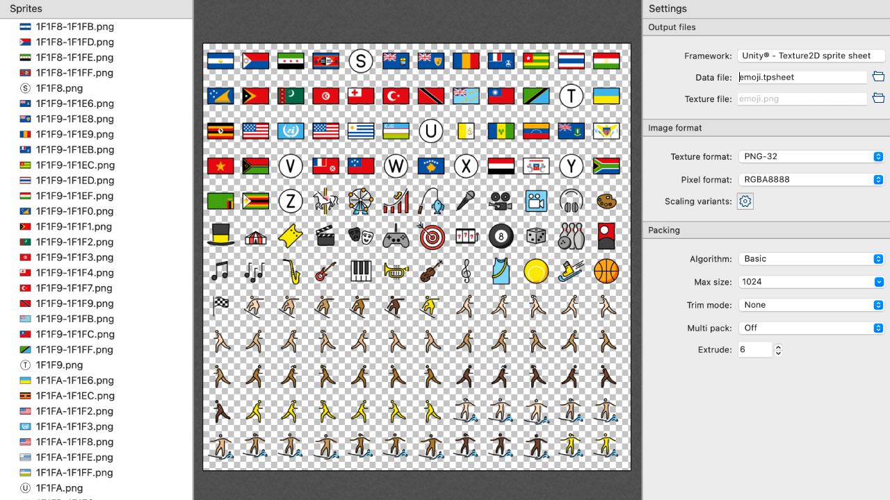The width and height of the screenshot is (890, 500).
Task: Open the Texture format dropdown
Action: [x=811, y=157]
